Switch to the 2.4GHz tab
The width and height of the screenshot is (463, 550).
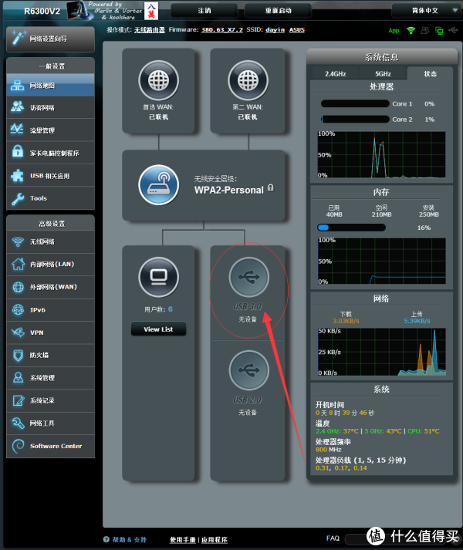(336, 74)
